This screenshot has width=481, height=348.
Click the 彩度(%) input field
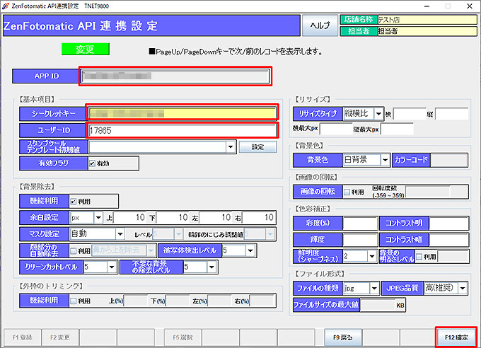tap(360, 223)
